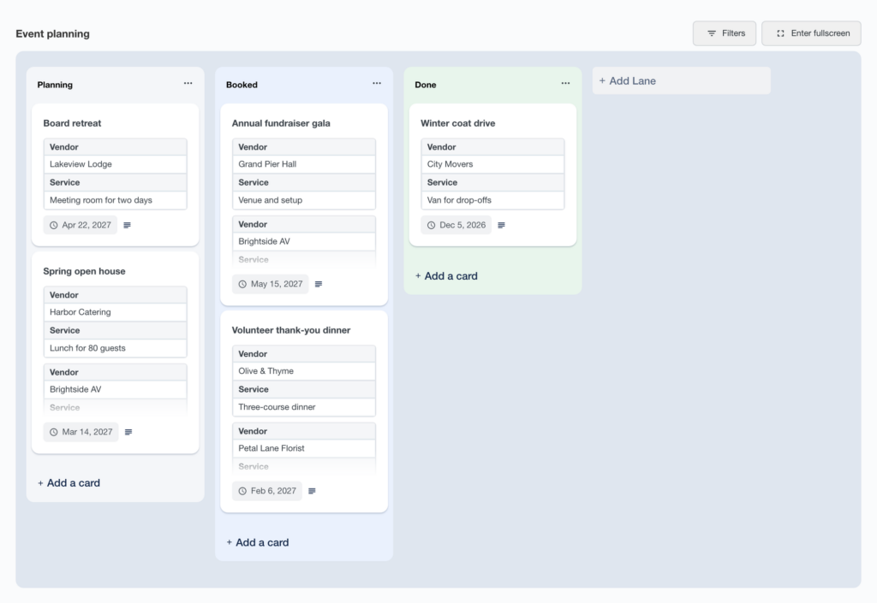Enter fullscreen mode
The height and width of the screenshot is (603, 877).
pos(811,33)
